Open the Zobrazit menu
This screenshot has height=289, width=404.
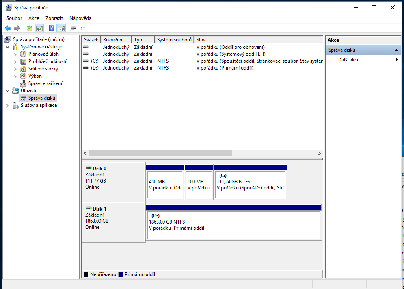tap(54, 18)
